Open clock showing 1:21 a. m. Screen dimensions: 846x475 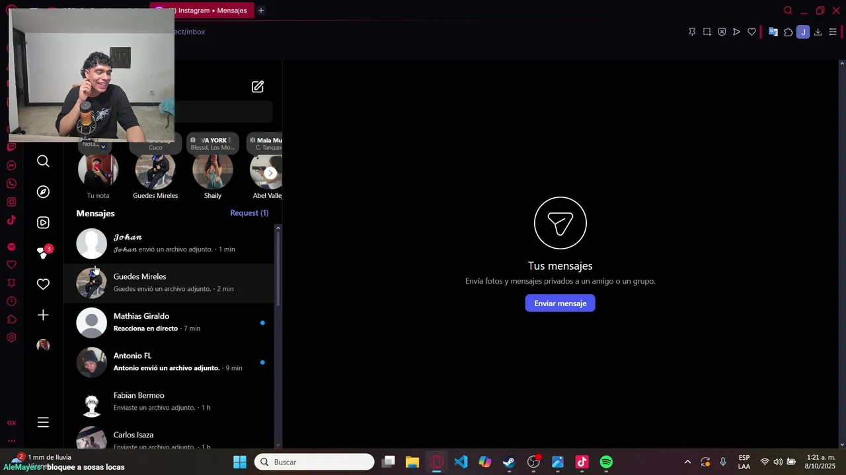(821, 462)
